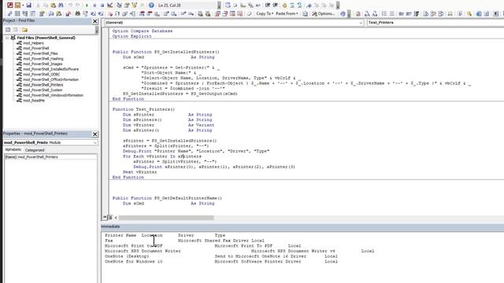
Task: Click the View Object icon in Project panel
Action: 15,30
